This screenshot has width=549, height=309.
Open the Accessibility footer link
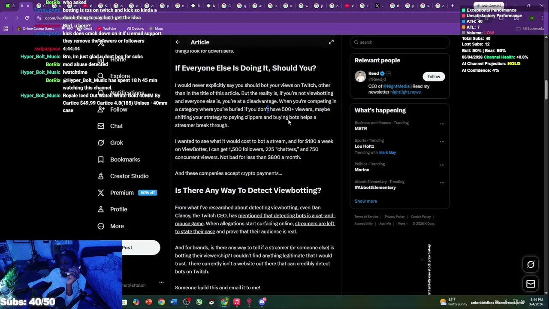point(363,224)
